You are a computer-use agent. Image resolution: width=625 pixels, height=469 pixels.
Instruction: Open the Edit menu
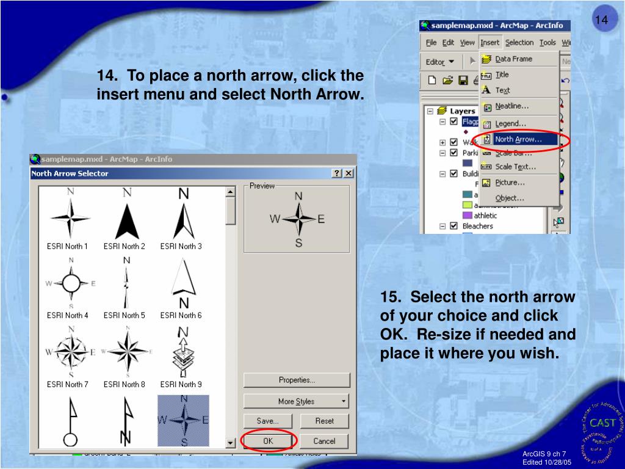448,43
